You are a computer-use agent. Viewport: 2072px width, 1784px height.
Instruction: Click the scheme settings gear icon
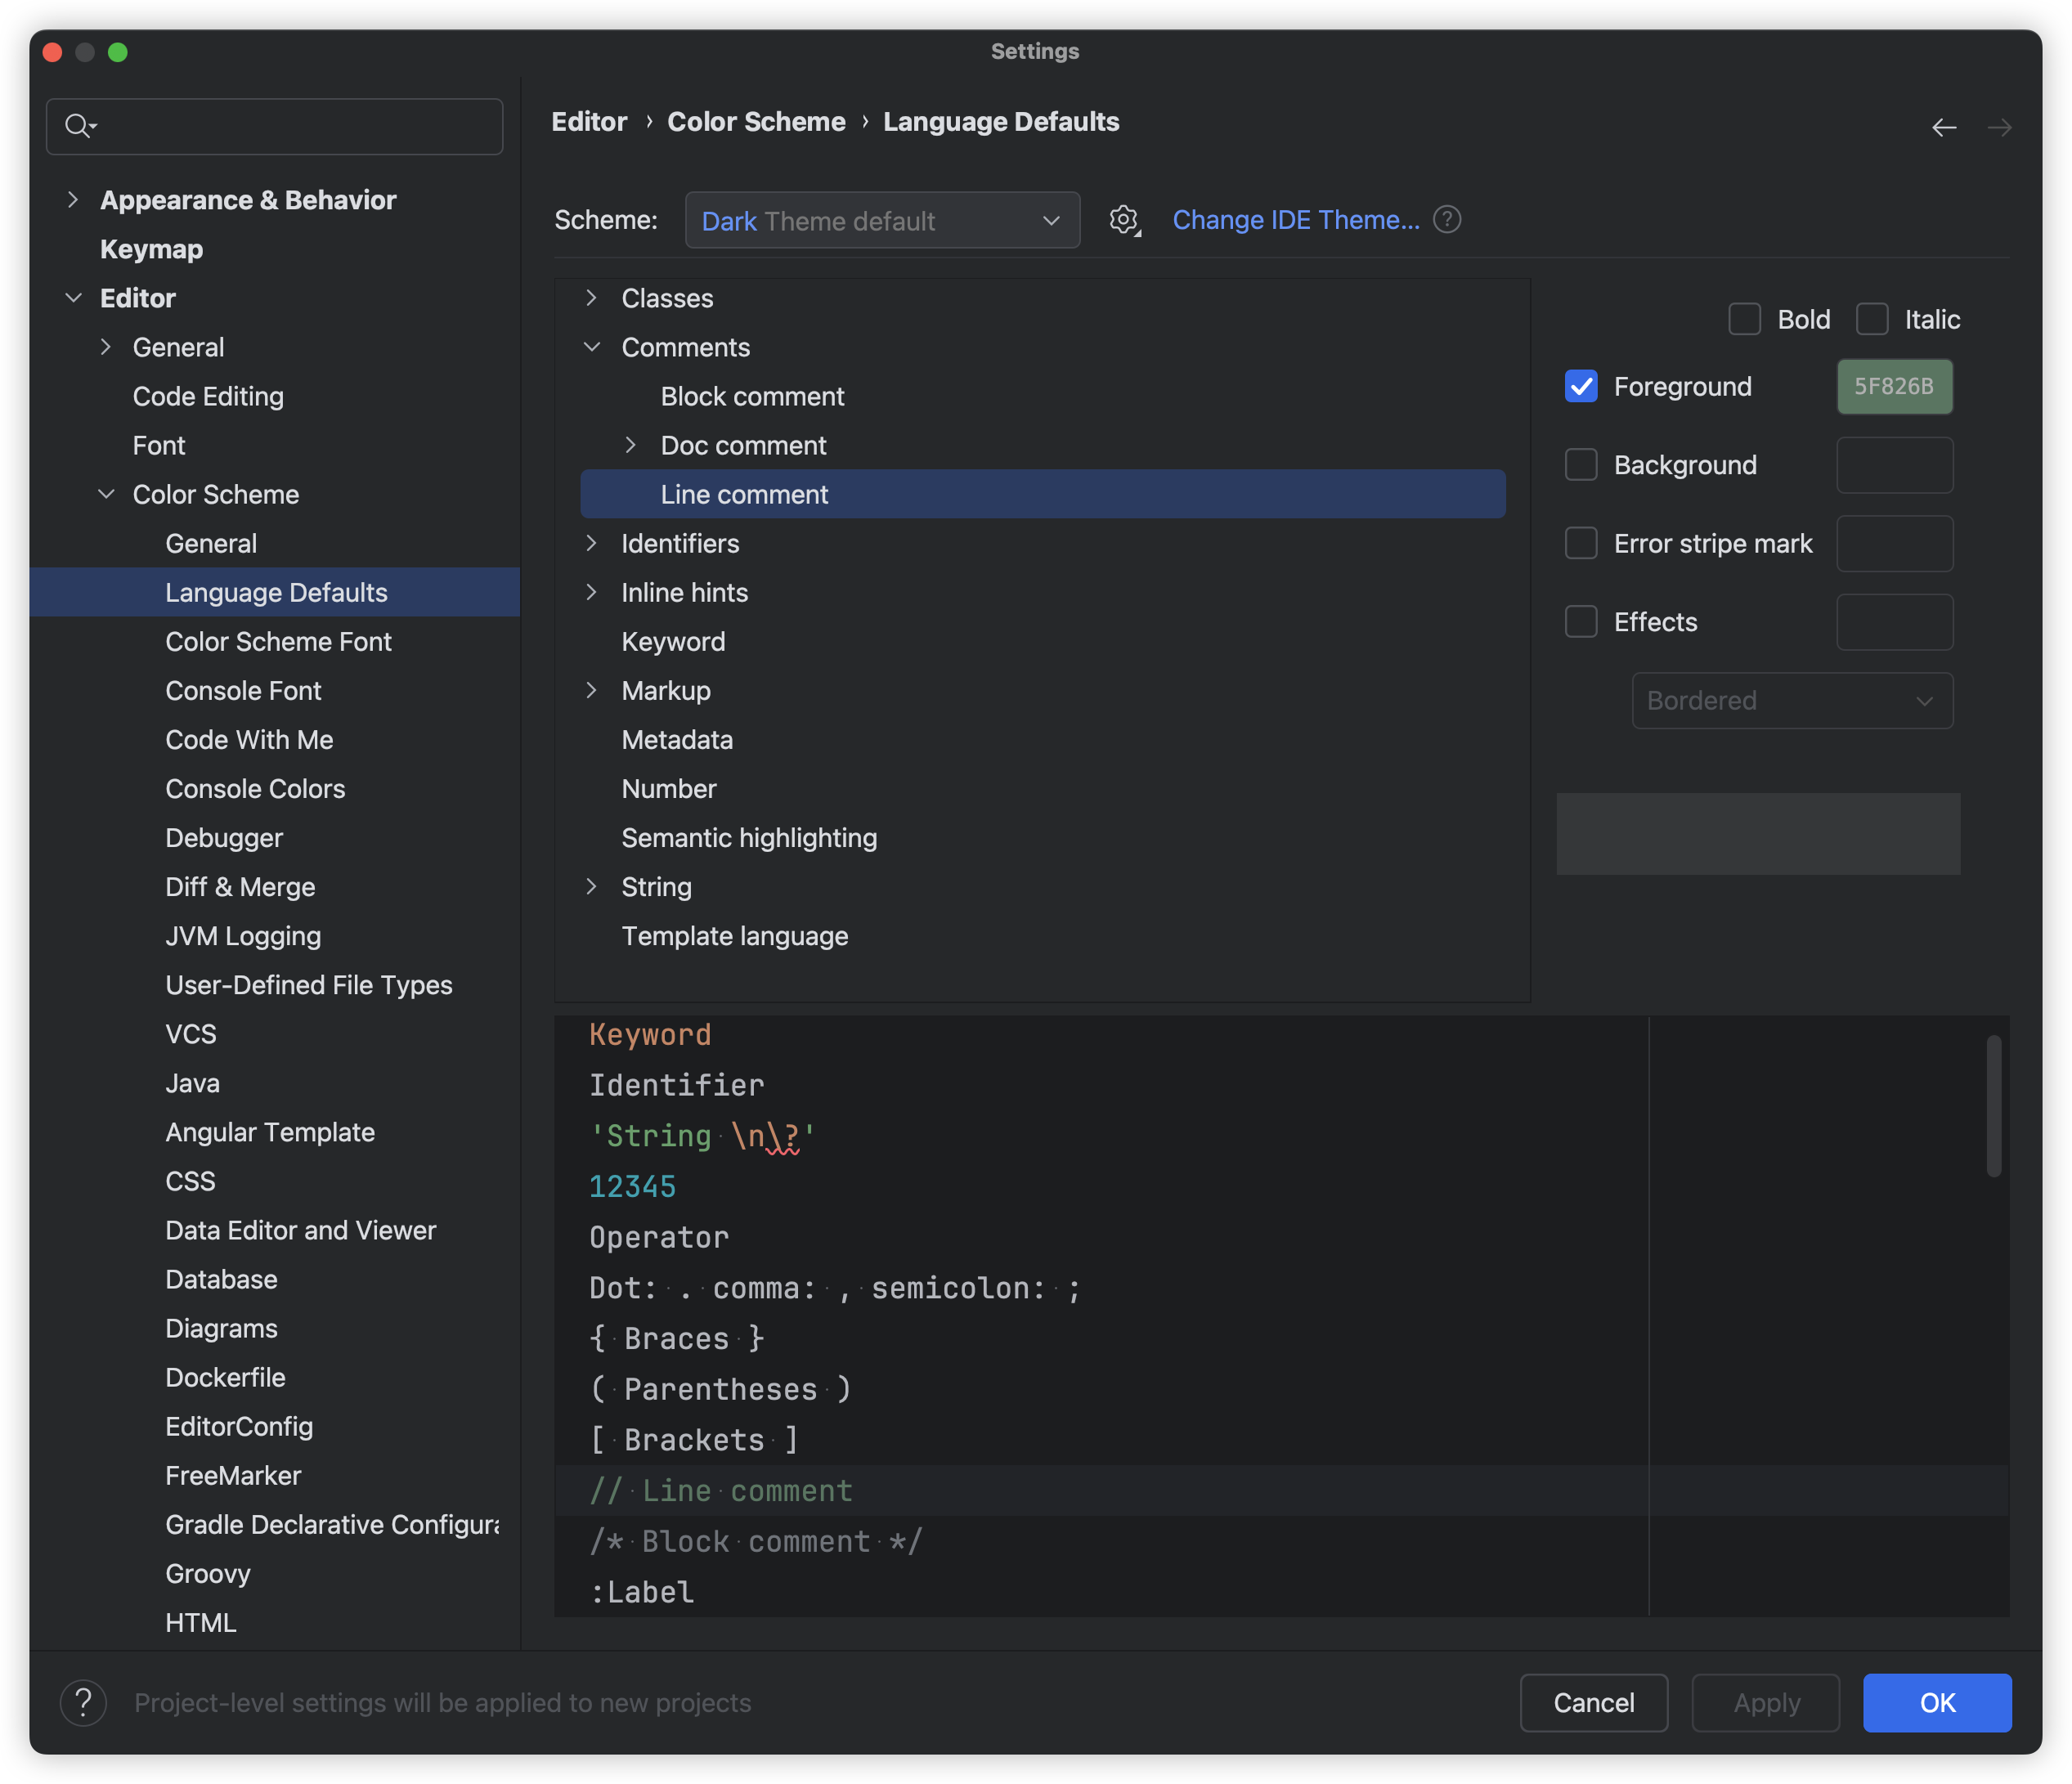(1124, 220)
